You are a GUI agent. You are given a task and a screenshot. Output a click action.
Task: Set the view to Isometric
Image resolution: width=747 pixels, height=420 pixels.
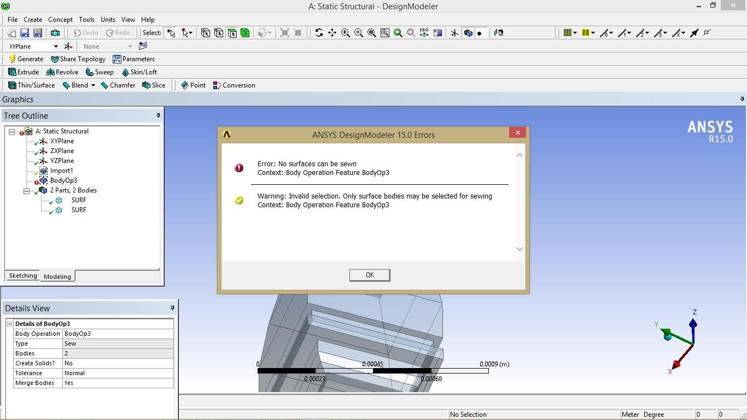(x=424, y=33)
